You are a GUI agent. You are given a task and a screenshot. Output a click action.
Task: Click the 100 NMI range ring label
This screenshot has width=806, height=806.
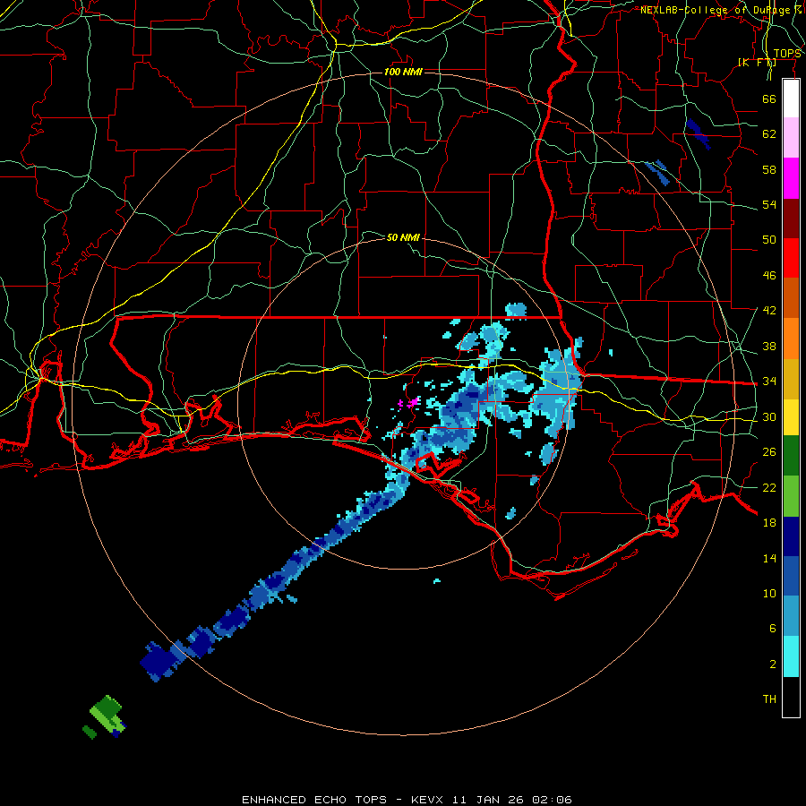click(x=403, y=72)
